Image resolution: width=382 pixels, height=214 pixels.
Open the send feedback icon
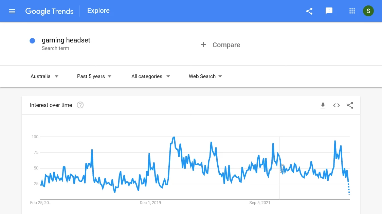(x=329, y=11)
